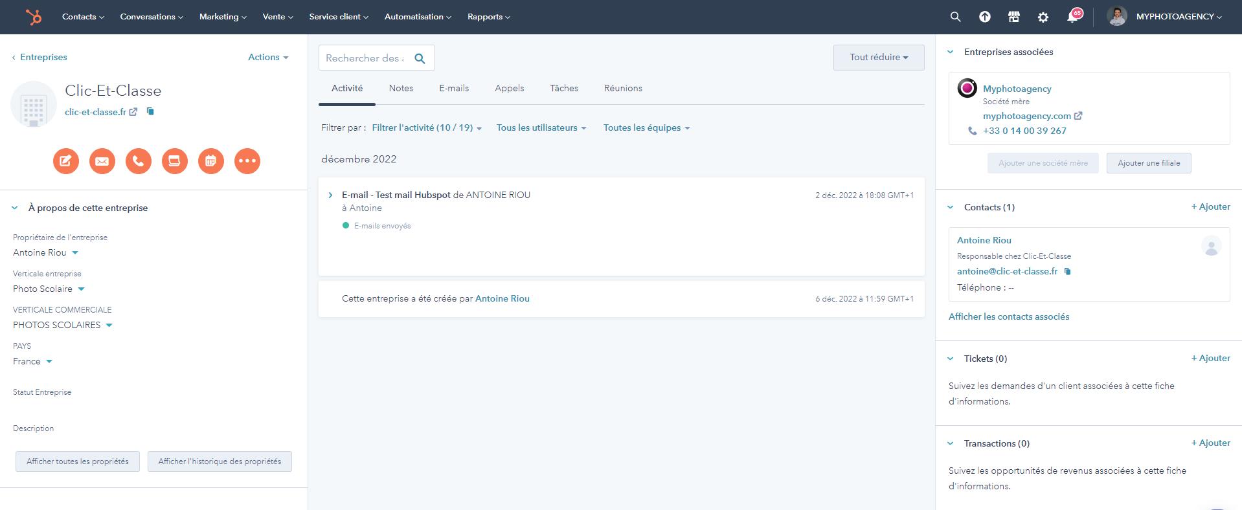Image resolution: width=1242 pixels, height=510 pixels.
Task: Open the Marketing menu
Action: coord(223,17)
